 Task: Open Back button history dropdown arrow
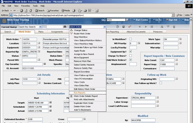pos(11,11)
